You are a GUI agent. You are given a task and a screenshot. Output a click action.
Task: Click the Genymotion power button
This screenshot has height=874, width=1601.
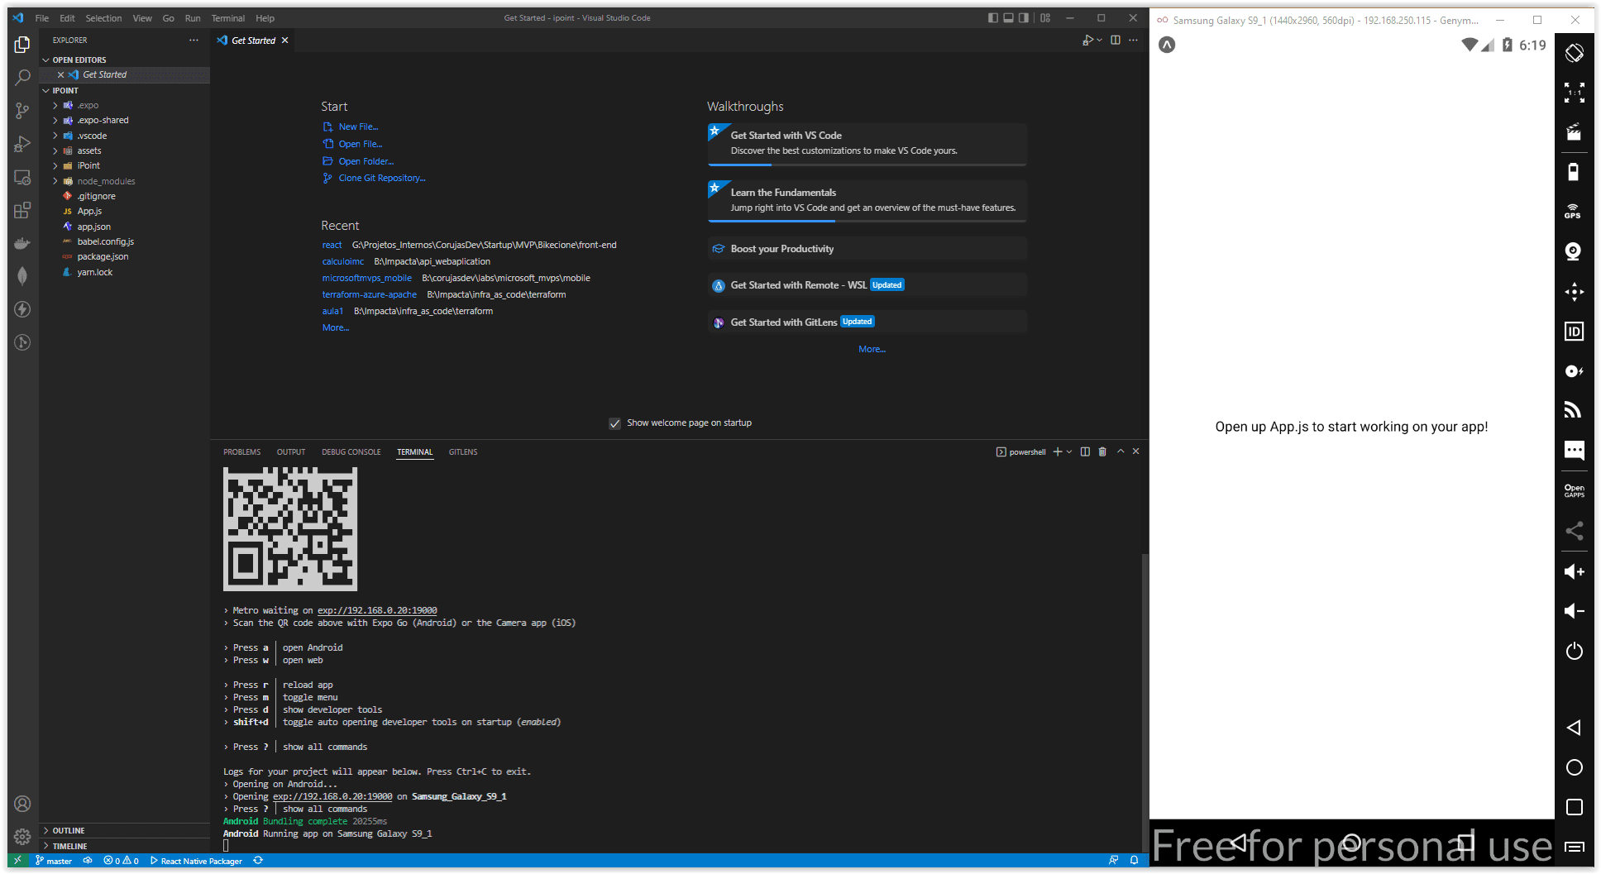click(1574, 651)
